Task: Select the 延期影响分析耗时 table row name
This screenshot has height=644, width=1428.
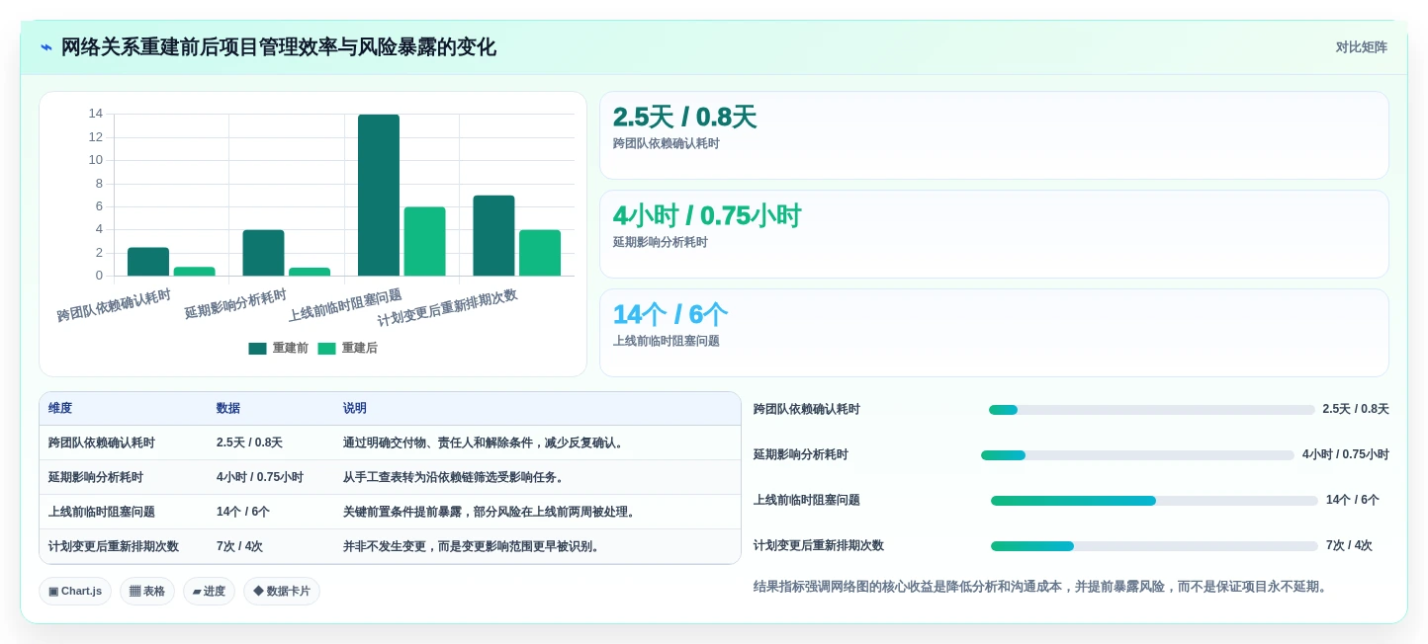Action: pyautogui.click(x=96, y=478)
